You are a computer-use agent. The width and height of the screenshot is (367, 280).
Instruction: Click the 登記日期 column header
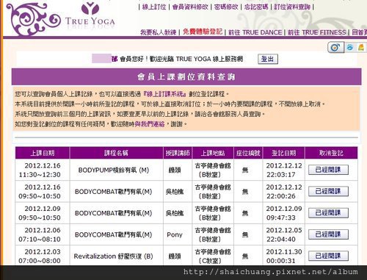coord(284,153)
